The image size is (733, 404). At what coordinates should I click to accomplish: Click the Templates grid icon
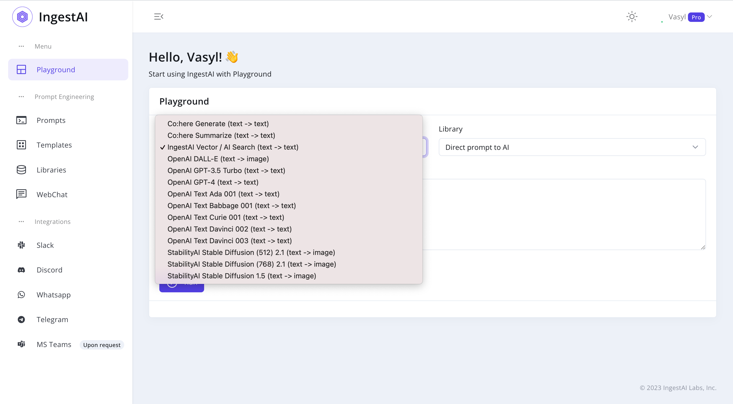coord(21,145)
